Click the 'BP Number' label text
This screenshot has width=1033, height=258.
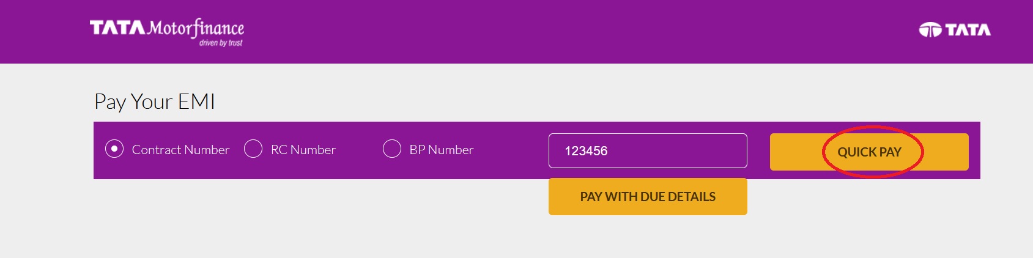(x=442, y=150)
